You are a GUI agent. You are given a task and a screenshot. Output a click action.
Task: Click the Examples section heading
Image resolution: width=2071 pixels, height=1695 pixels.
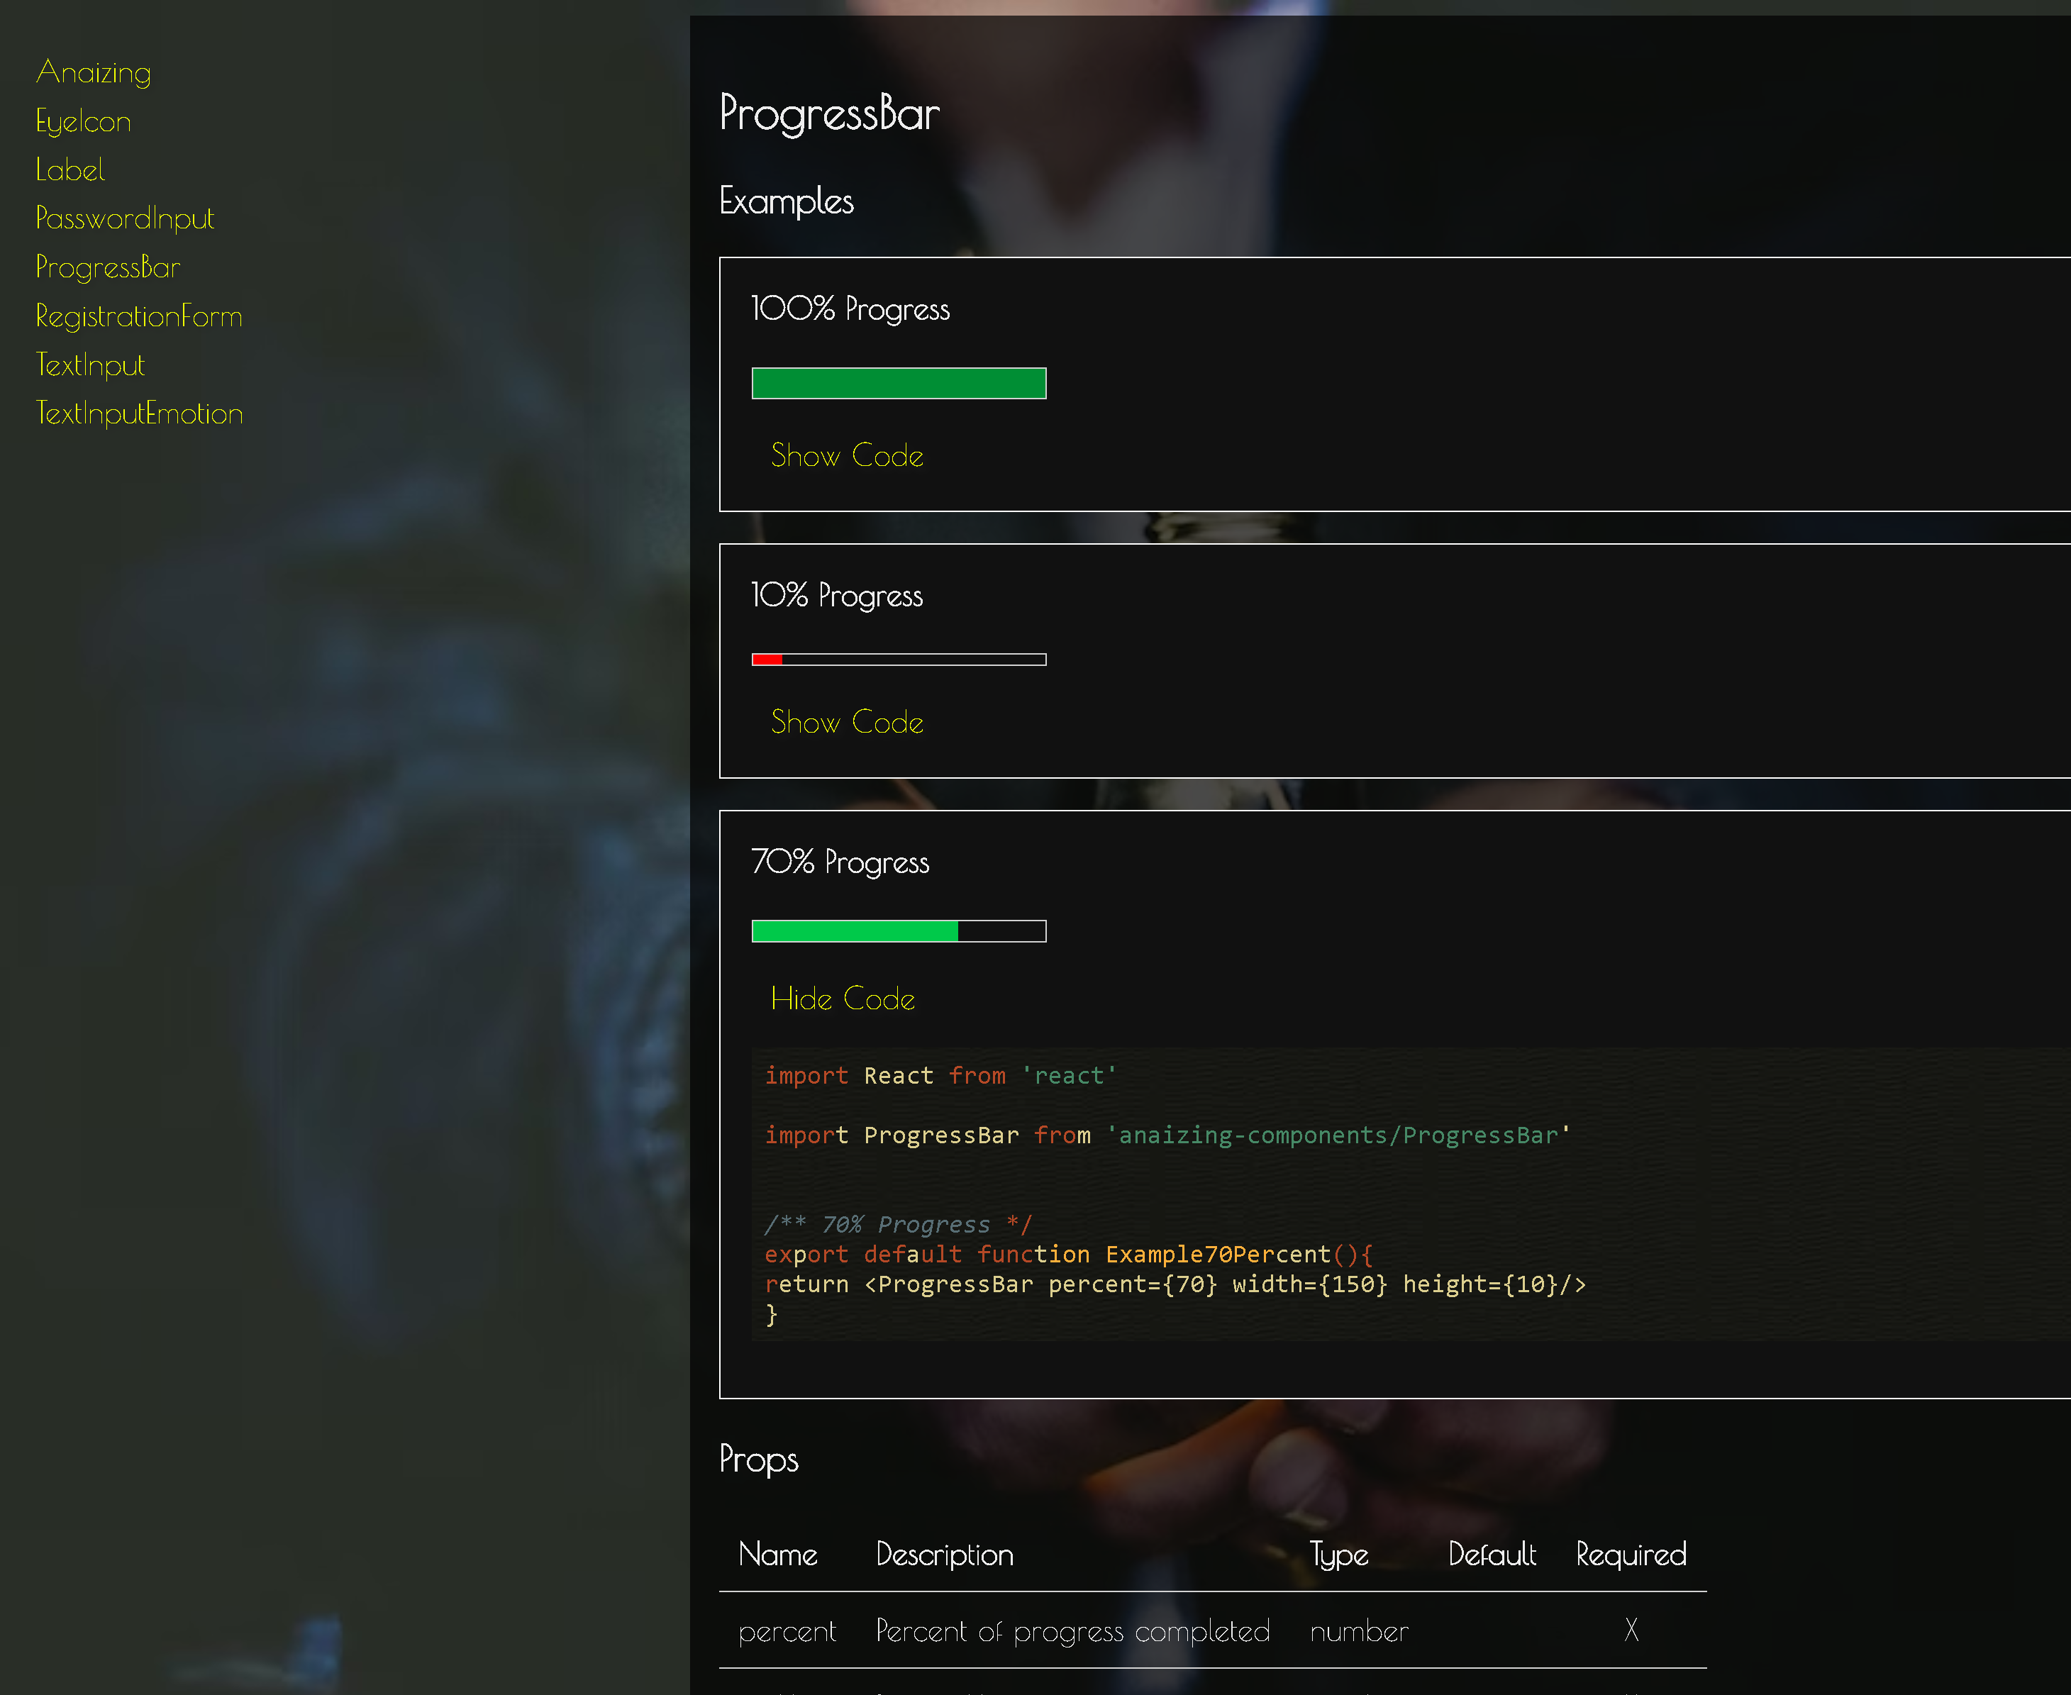(x=786, y=202)
